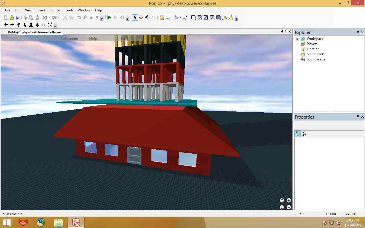The image size is (365, 228).
Task: Click the right arrow camera button
Action: pyautogui.click(x=12, y=25)
